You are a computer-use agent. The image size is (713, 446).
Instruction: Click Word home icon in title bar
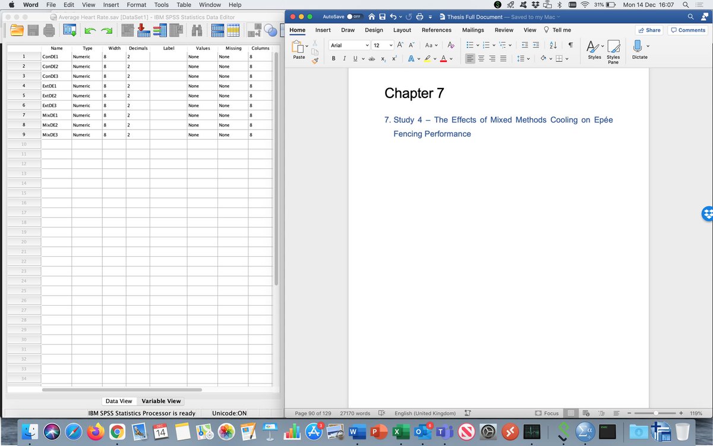[x=372, y=17]
